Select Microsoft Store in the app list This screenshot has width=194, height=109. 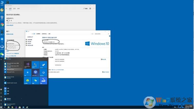11,69
